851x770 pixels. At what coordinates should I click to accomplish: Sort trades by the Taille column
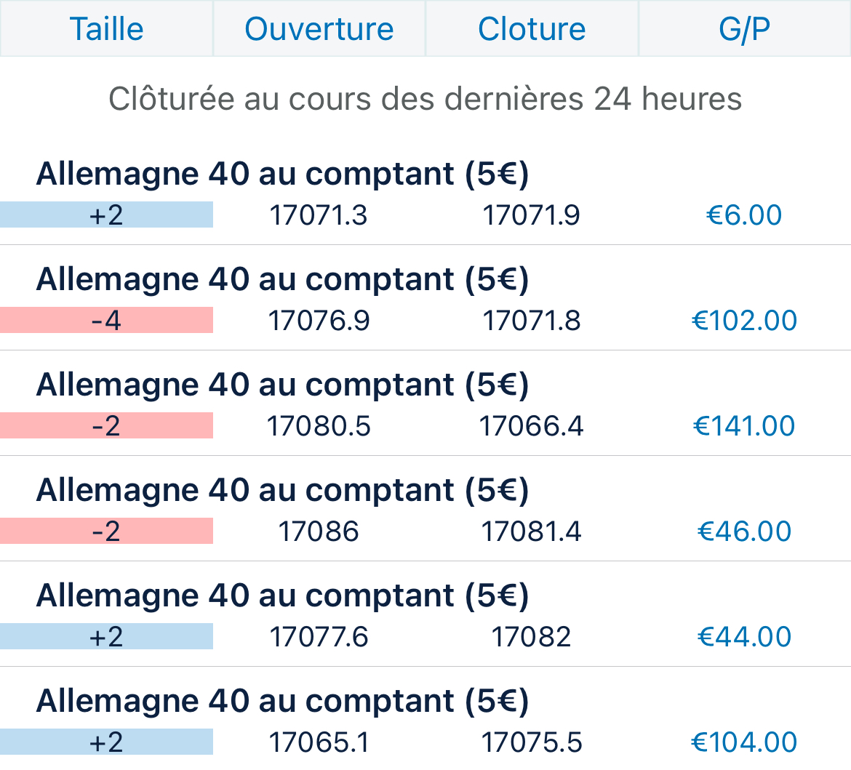[106, 29]
